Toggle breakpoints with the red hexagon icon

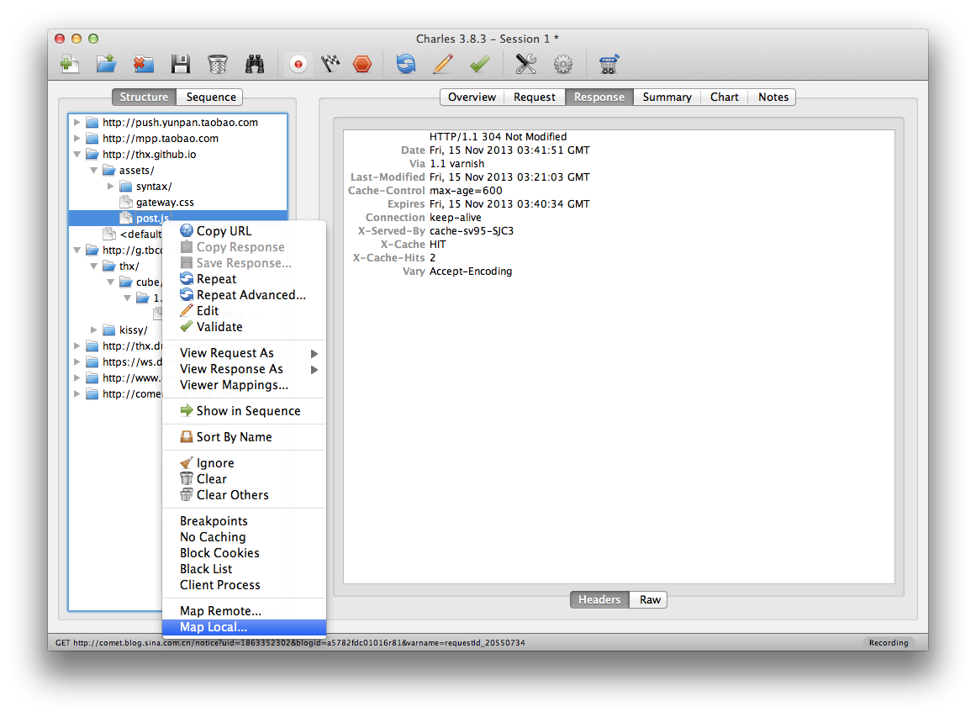pyautogui.click(x=362, y=64)
